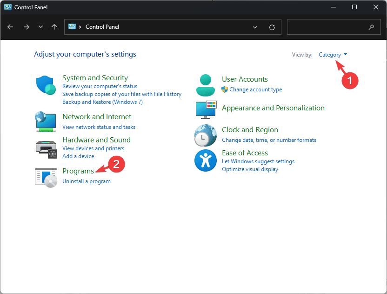Screen dimensions: 387x294
Task: Select the Programs disc icon
Action: 46,177
